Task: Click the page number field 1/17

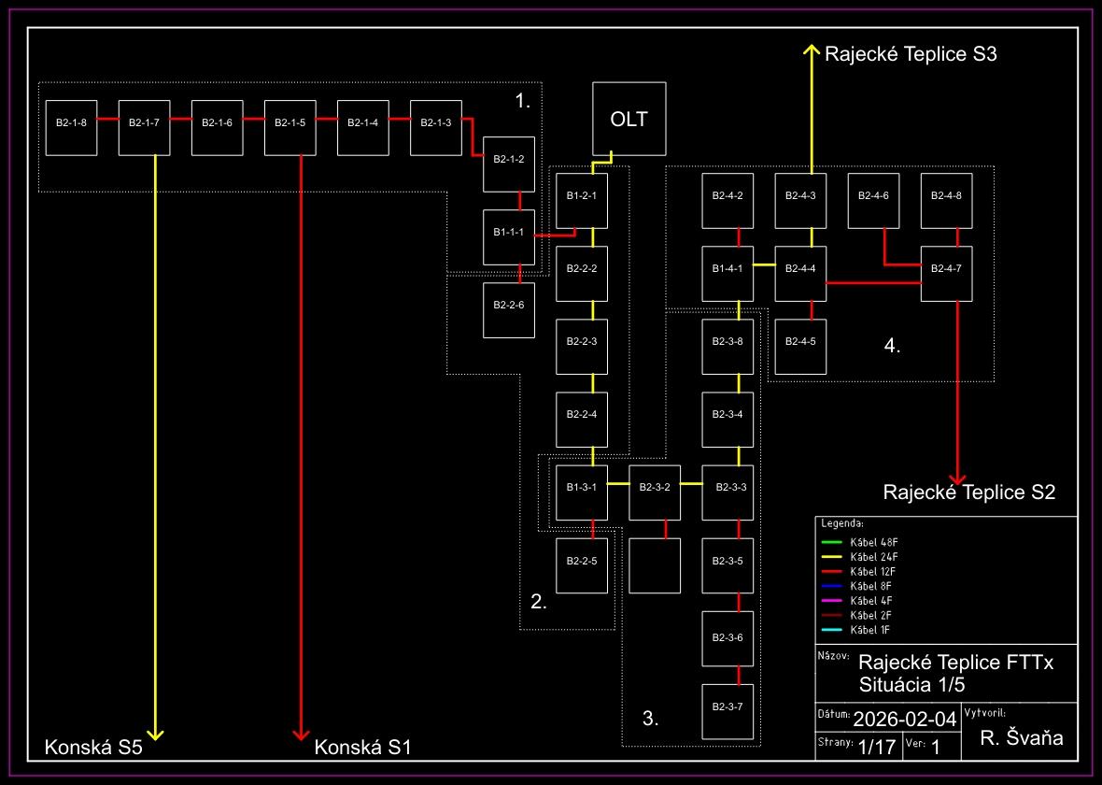Action: (876, 747)
